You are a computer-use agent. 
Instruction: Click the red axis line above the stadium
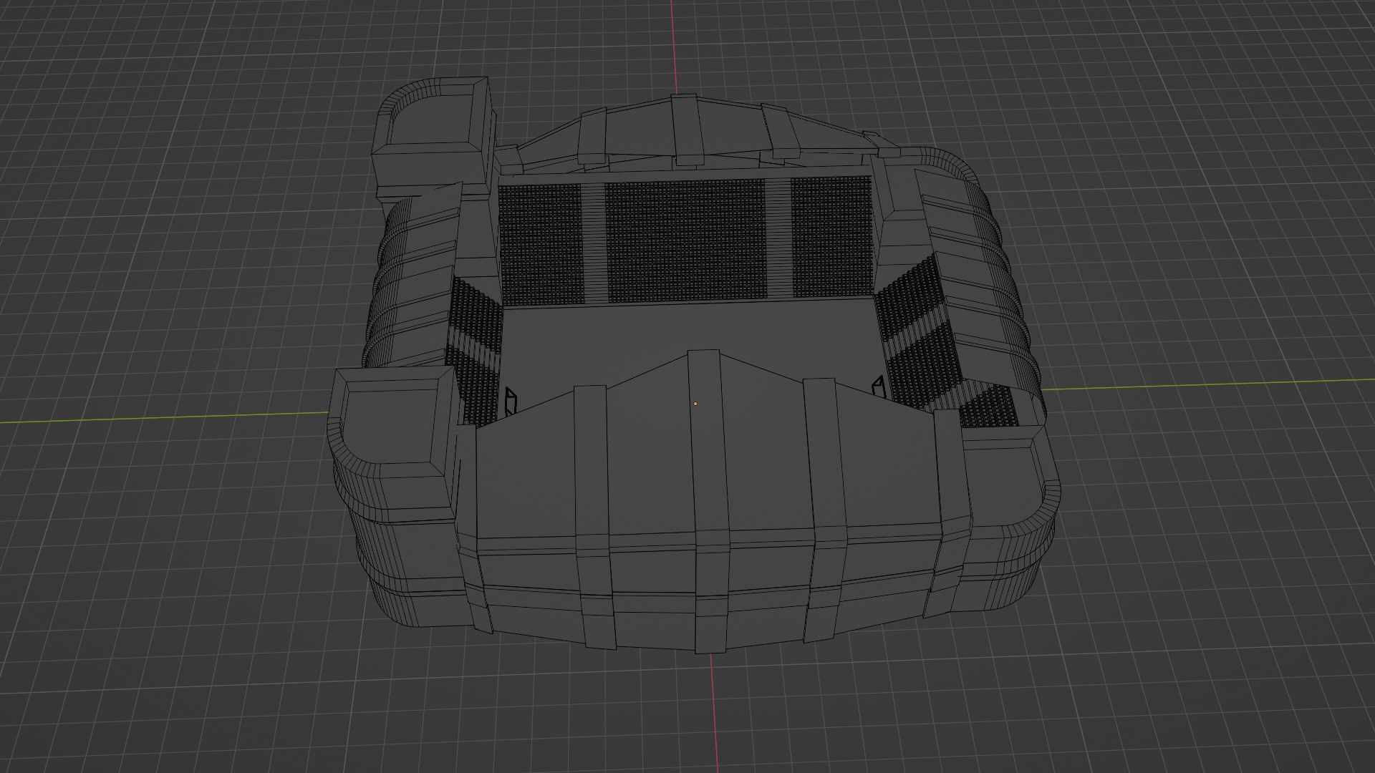pos(673,43)
